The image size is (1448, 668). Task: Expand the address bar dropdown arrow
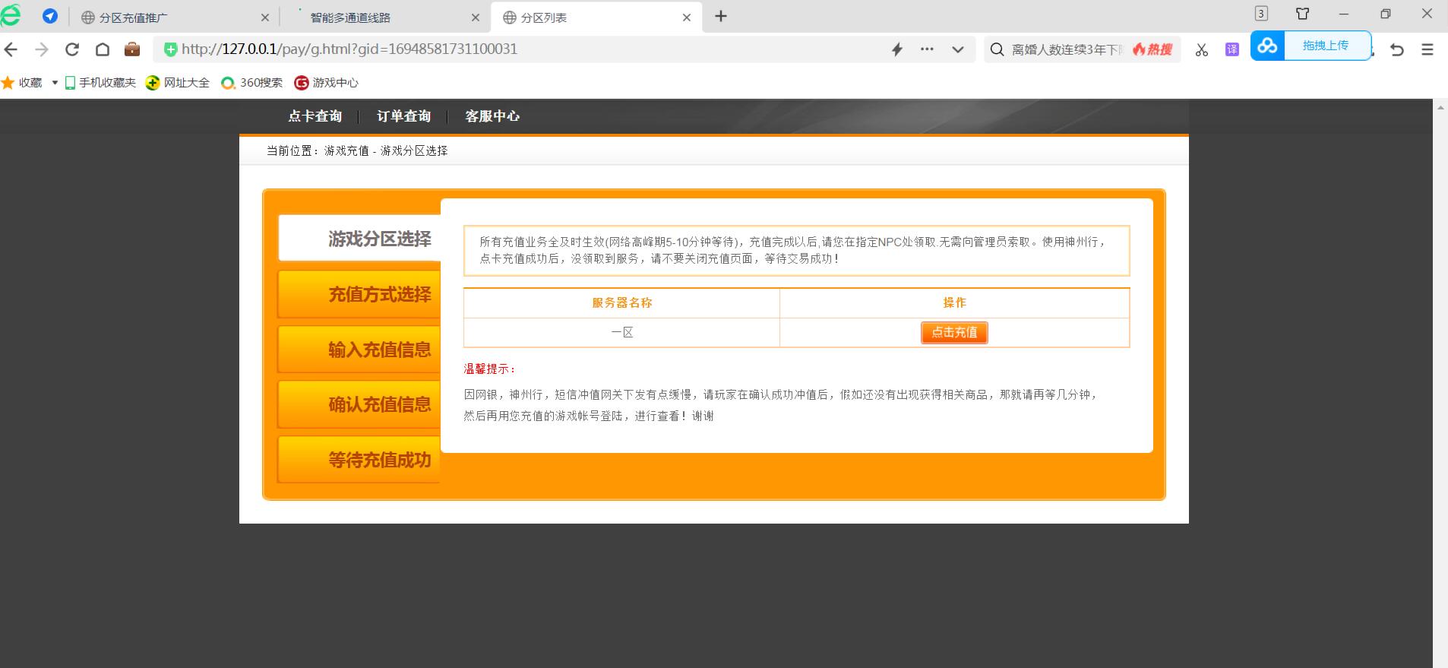(957, 49)
